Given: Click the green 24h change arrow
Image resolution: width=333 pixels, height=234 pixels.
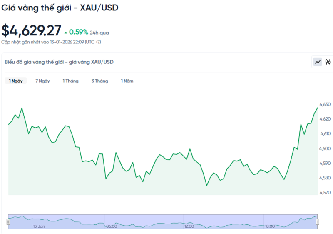Looking at the screenshot, I should click(66, 32).
